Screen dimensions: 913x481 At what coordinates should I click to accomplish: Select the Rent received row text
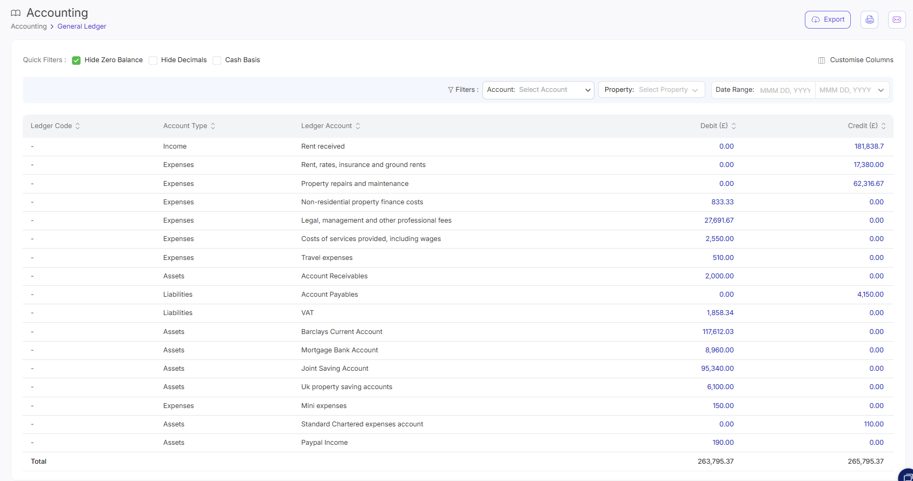point(323,146)
